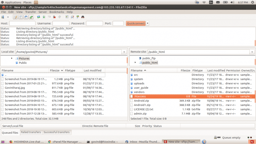Screen dimensions: 256x144
Task: Open the Wi-Fi network indicator
Action: coord(204,2)
